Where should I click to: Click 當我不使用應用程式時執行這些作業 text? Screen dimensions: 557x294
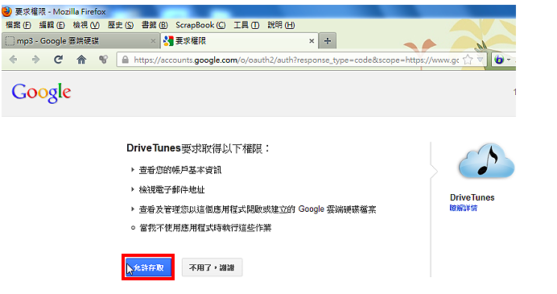[x=205, y=228]
